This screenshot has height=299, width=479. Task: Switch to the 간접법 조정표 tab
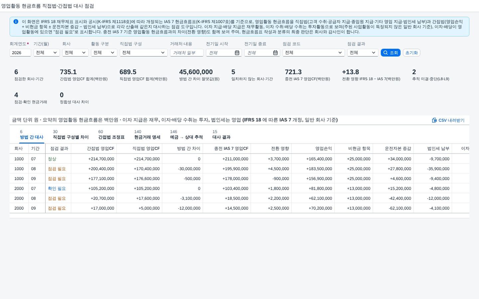click(111, 135)
